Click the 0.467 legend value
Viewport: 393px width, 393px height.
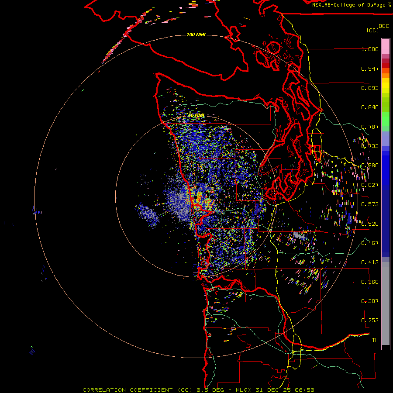pos(370,243)
